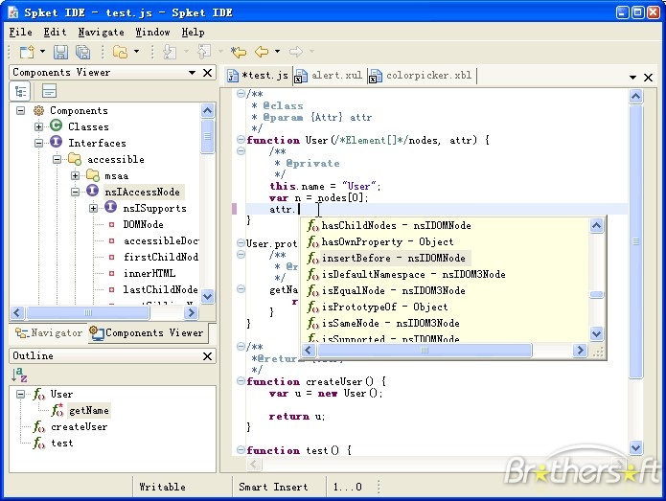
Task: Click the Back navigation arrow icon
Action: click(x=262, y=52)
